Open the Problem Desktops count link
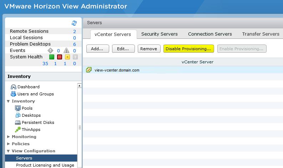The width and height of the screenshot is (283, 168). coord(75,44)
